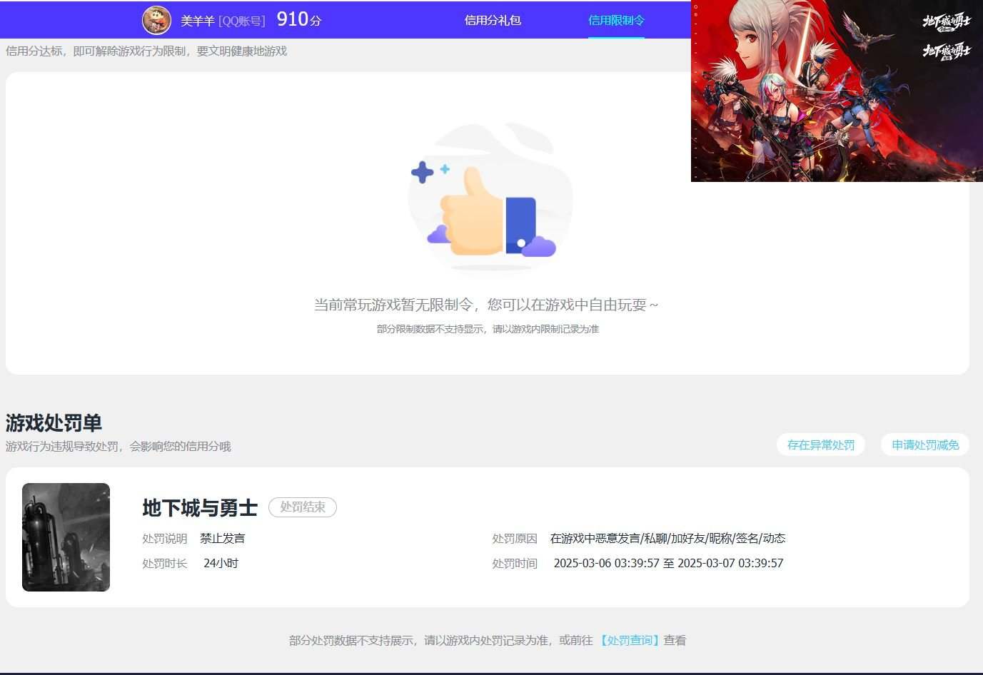Click the 部分限制数据不支持显示 note
Viewport: 983px width, 675px height.
tap(488, 329)
